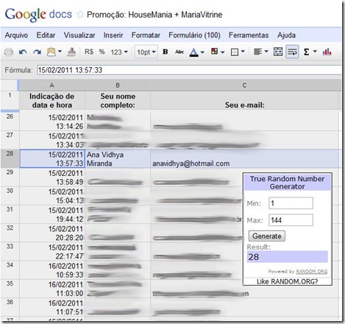Click the Like RANDOM.ORG? link
The image size is (345, 324).
point(287,281)
